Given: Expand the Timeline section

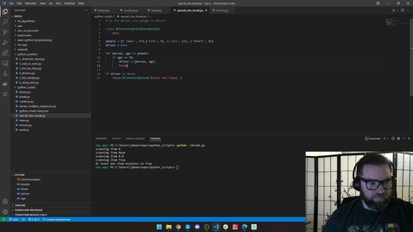Looking at the screenshot, I should point(20,205).
